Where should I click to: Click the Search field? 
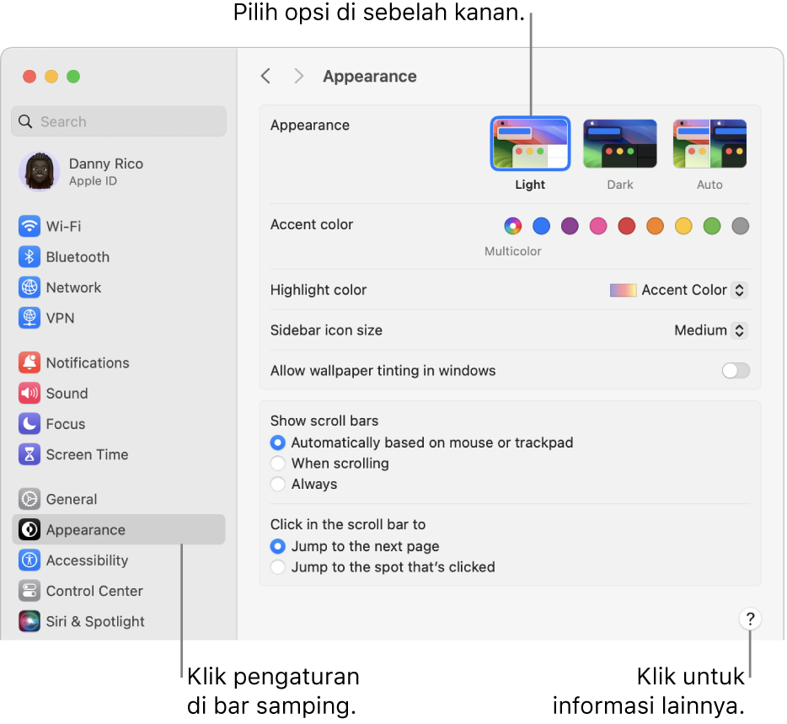118,121
